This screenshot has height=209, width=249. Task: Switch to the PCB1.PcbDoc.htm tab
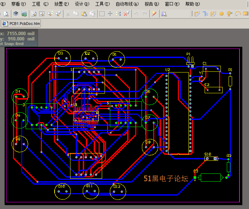point(21,24)
